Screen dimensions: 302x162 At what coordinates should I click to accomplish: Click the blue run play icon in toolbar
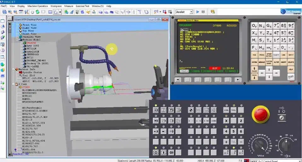coord(198,12)
